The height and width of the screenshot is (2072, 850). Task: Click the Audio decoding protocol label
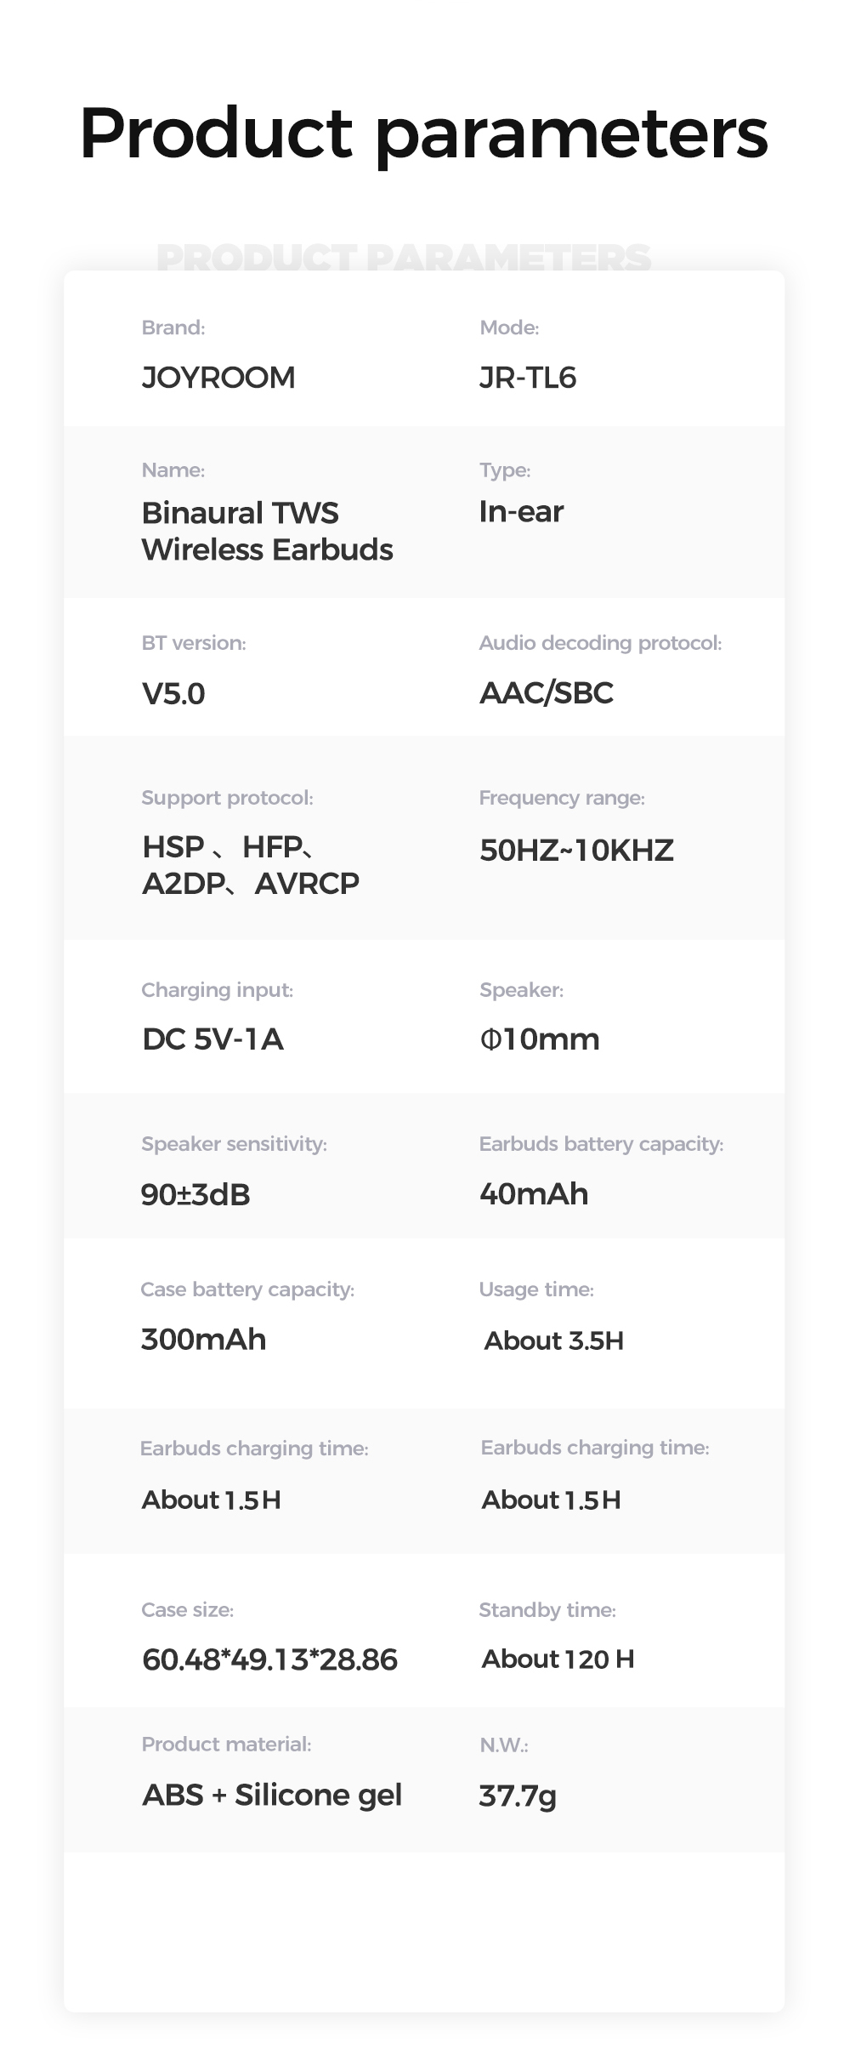600,643
